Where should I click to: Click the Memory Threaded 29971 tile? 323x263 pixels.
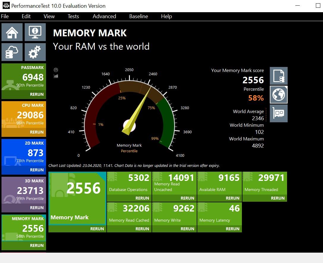[264, 183]
